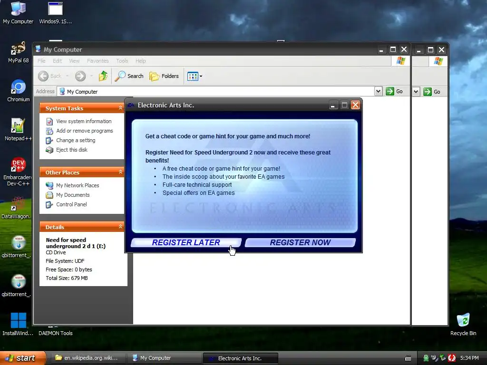Open My Computer desktop icon
The image size is (487, 365).
click(x=18, y=12)
